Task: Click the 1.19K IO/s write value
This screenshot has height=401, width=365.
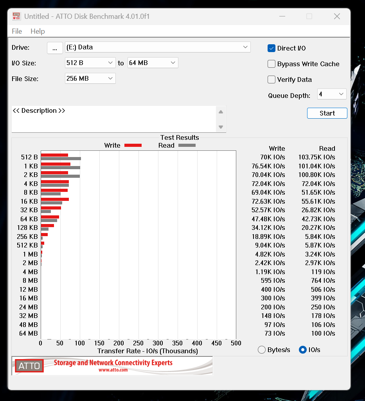Action: (270, 272)
